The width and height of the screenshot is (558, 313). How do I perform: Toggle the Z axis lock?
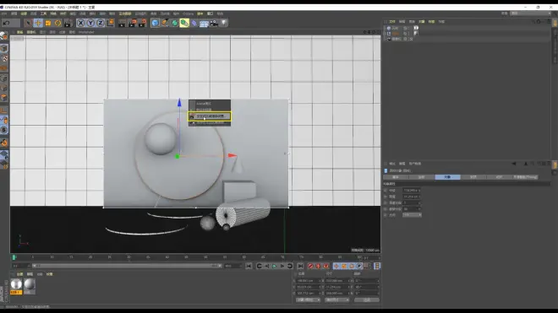click(101, 23)
